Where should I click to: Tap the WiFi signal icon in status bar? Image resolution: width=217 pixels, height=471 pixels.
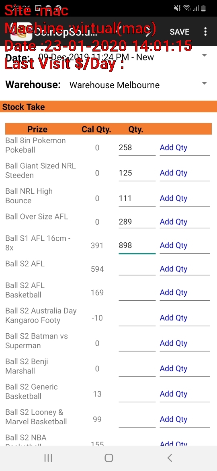(x=187, y=8)
